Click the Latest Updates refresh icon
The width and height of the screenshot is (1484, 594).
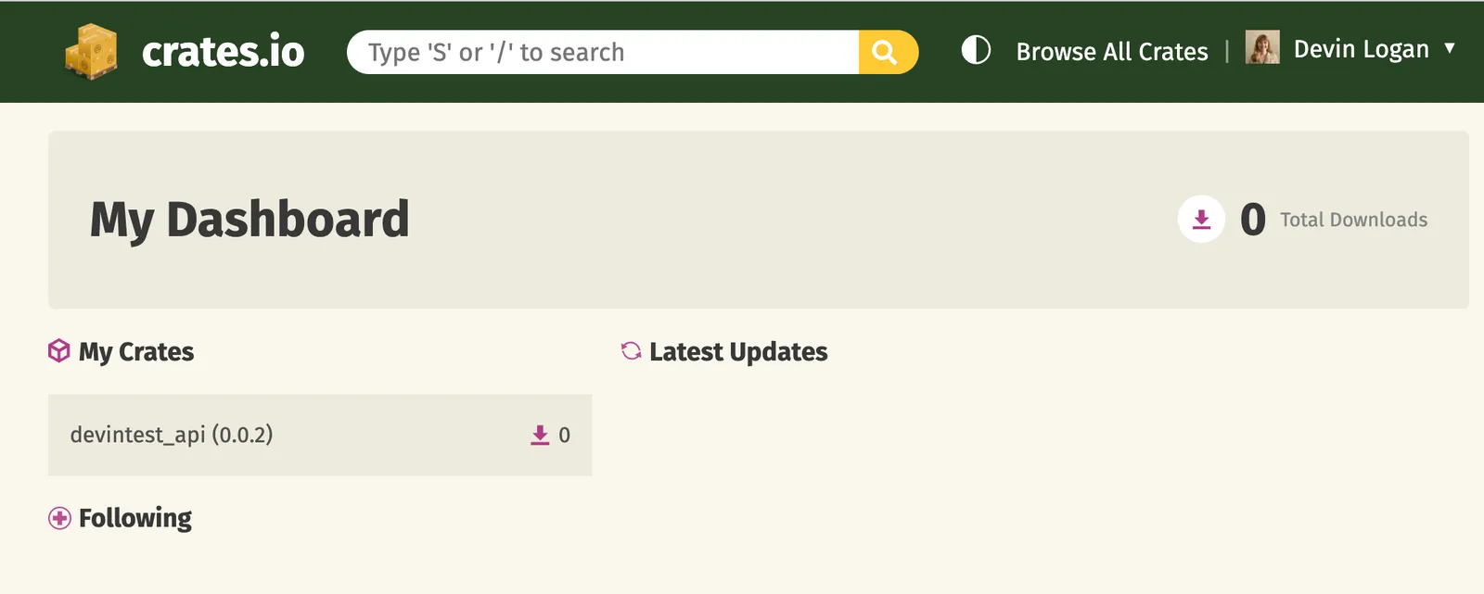632,351
